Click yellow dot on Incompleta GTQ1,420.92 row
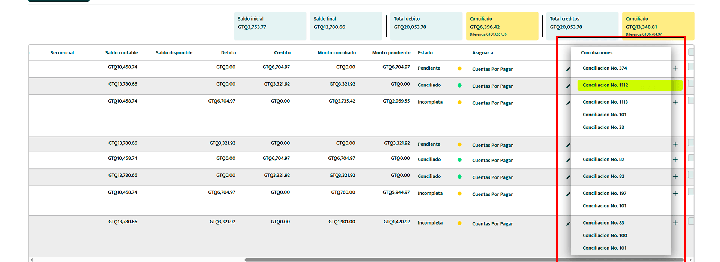The height and width of the screenshot is (262, 720). coord(459,223)
